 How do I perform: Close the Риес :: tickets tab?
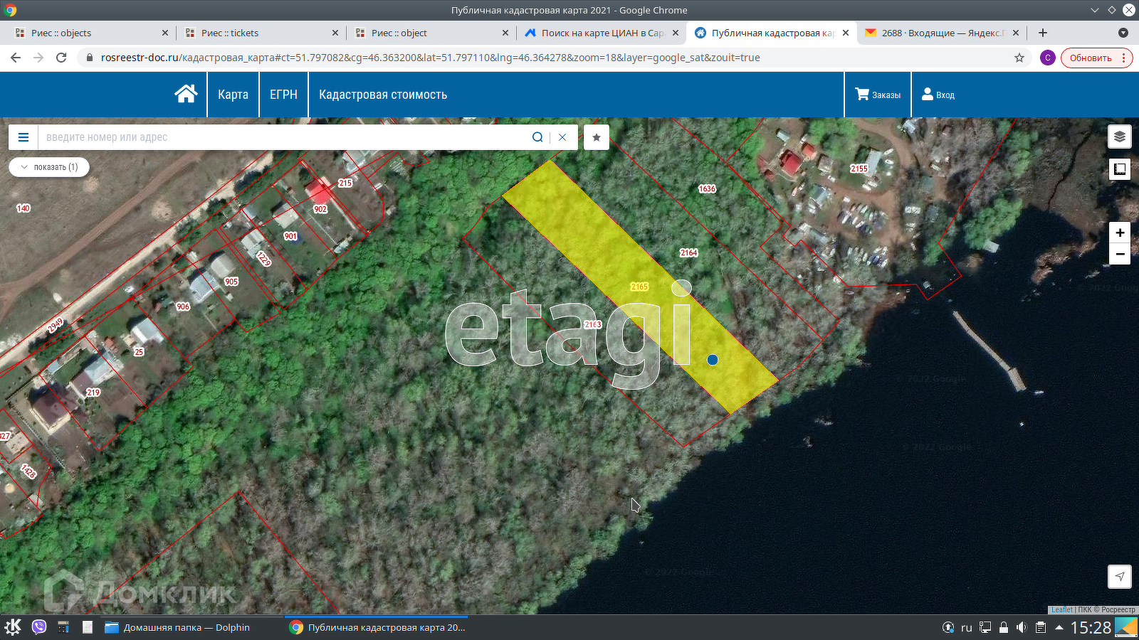[x=335, y=33]
